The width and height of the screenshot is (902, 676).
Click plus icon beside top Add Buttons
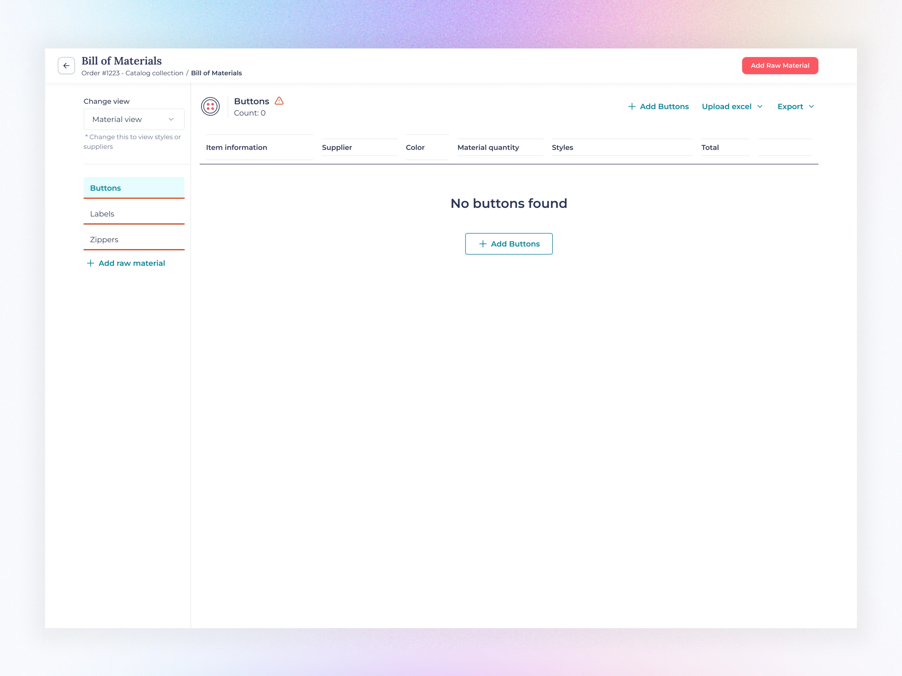point(632,106)
